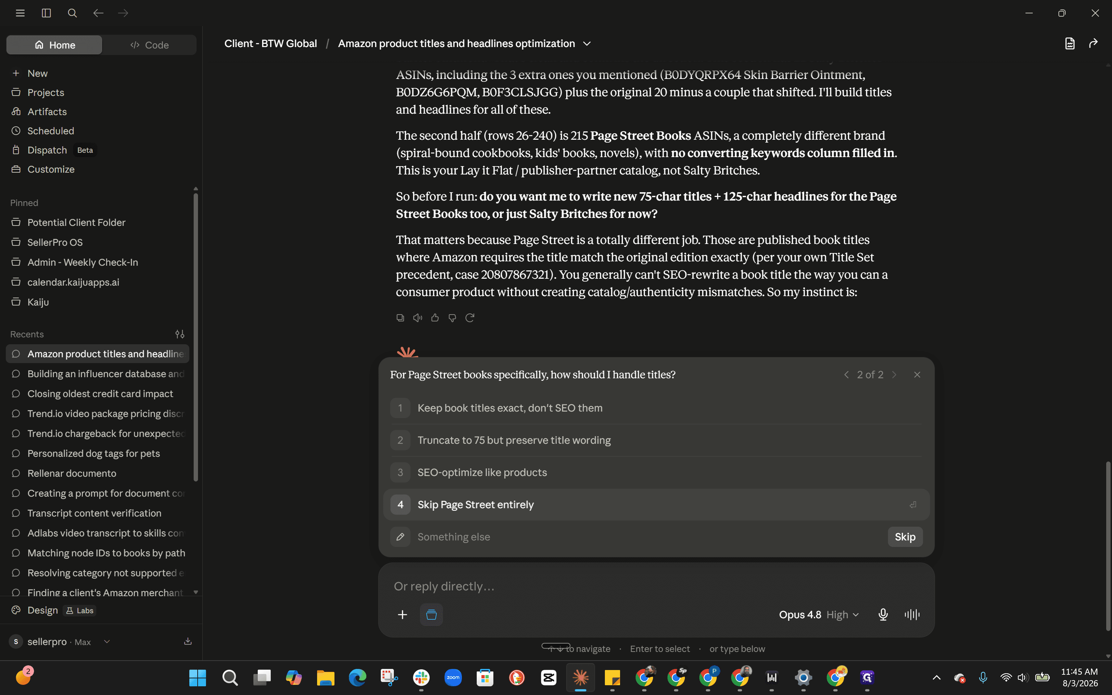Expand the conversation title dropdown chevron
Image resolution: width=1112 pixels, height=695 pixels.
click(x=587, y=44)
